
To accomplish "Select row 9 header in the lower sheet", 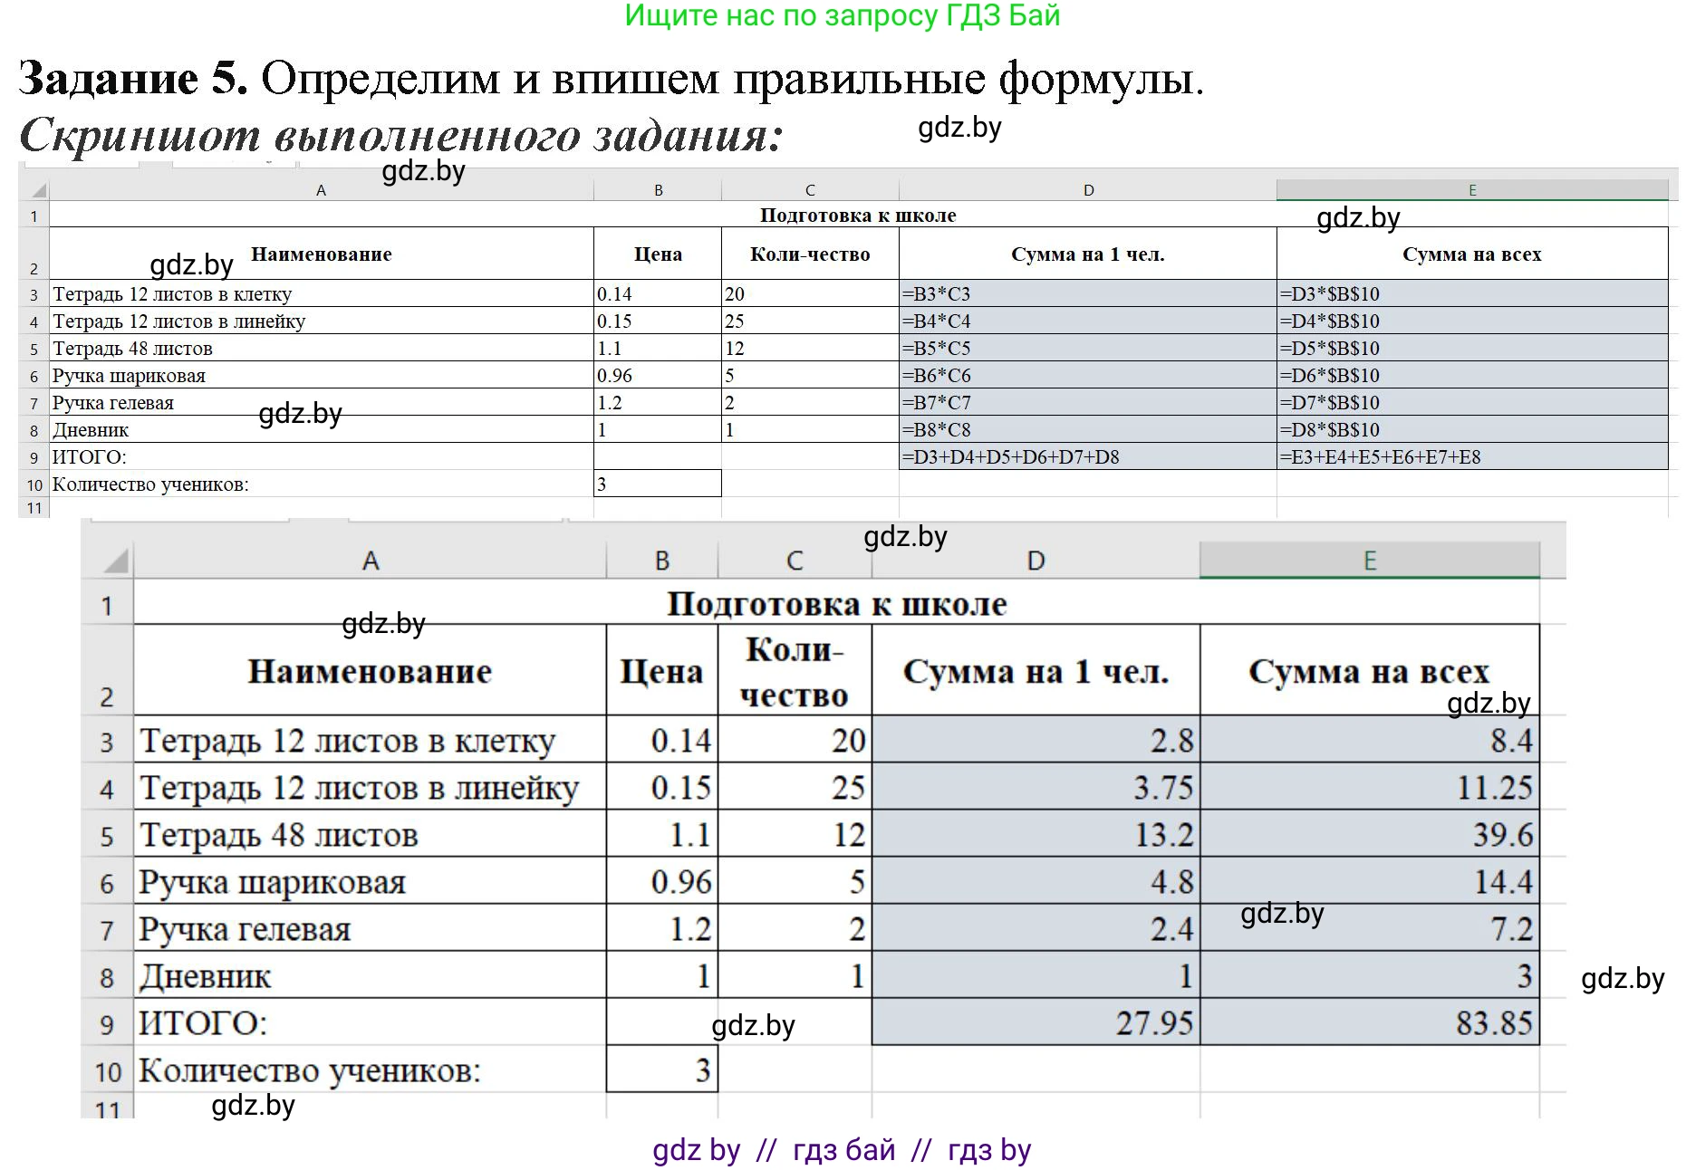I will pos(108,1022).
